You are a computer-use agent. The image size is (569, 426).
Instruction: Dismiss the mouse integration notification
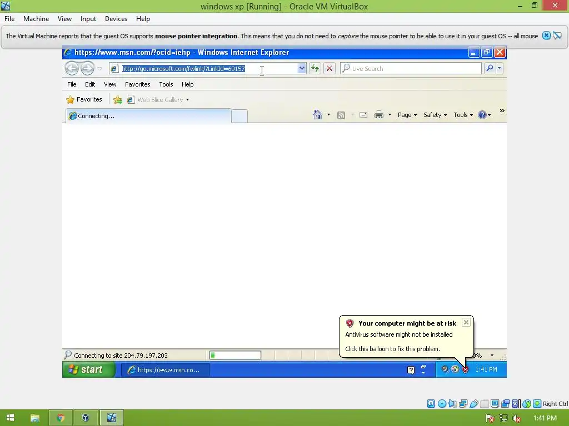tap(546, 35)
